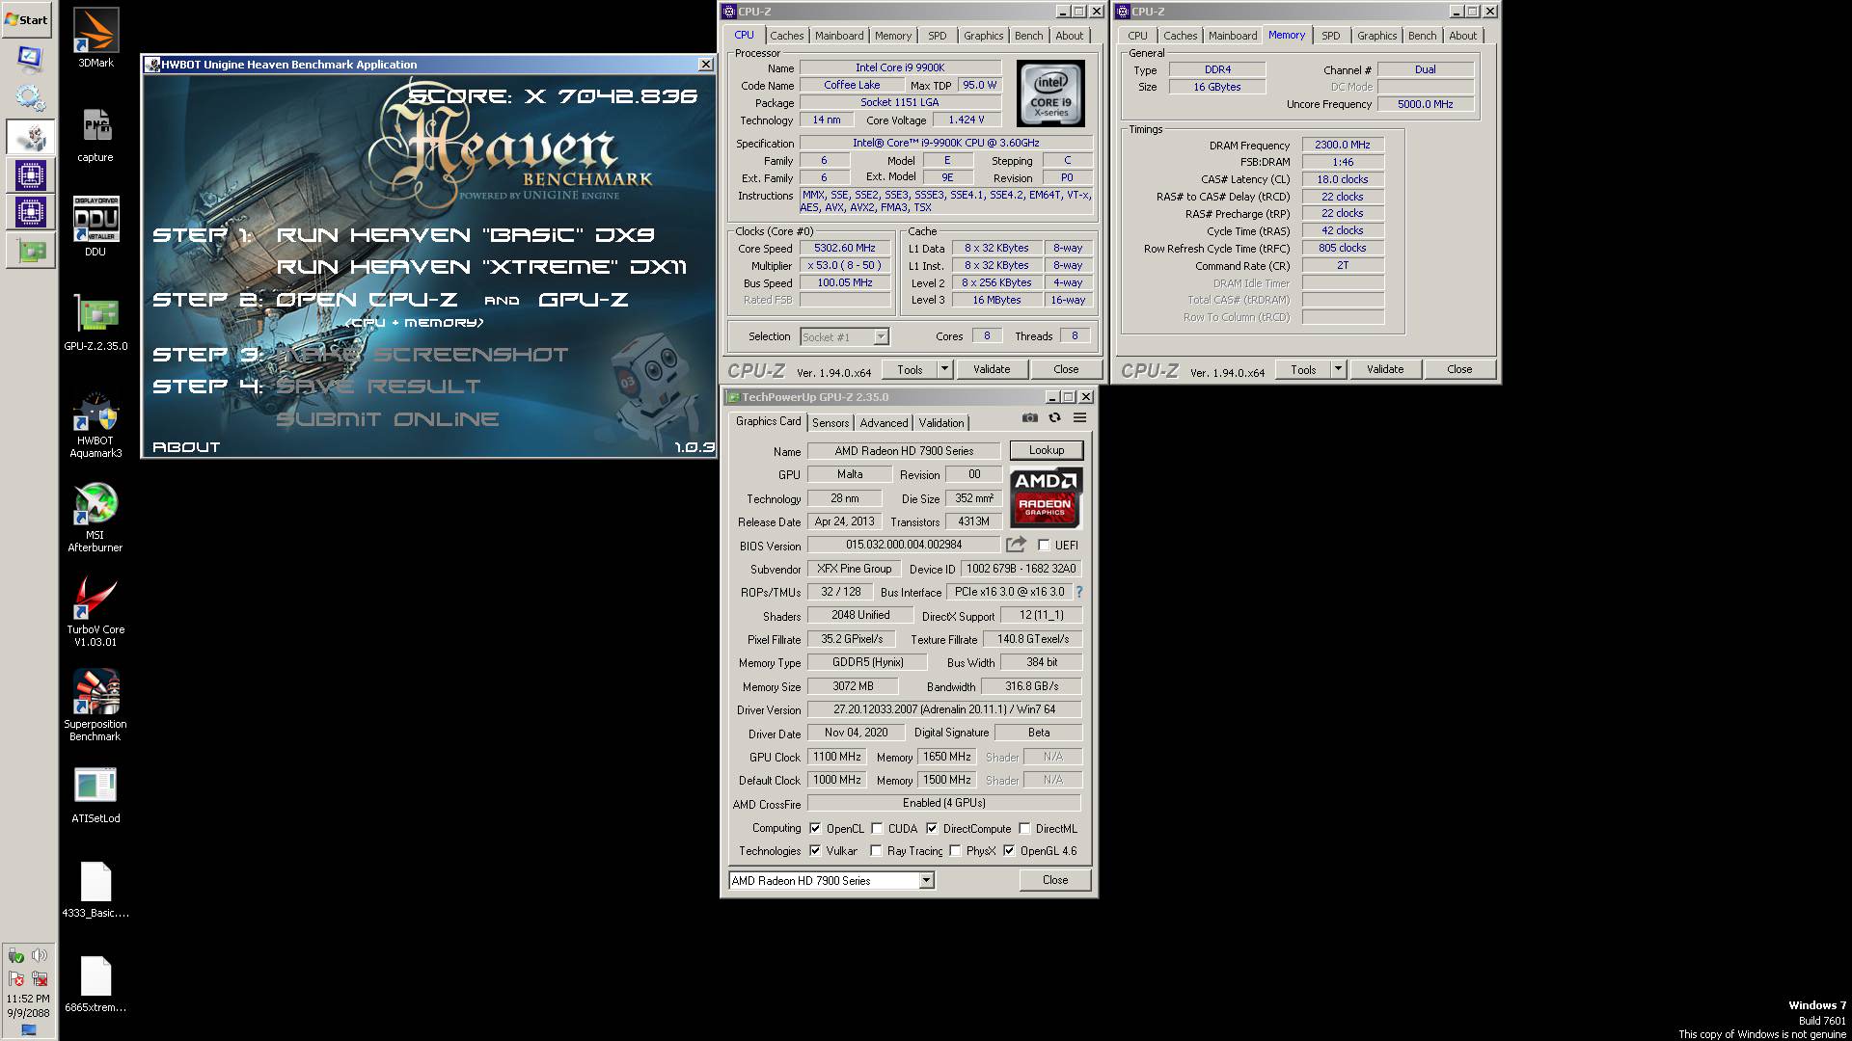Click Validate in the CPU-Z CPU window
Screen dimensions: 1852x1041
click(x=992, y=369)
